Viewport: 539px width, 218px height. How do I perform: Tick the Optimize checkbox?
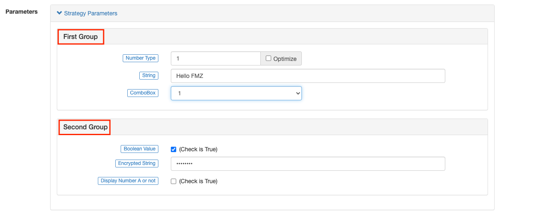pyautogui.click(x=268, y=58)
